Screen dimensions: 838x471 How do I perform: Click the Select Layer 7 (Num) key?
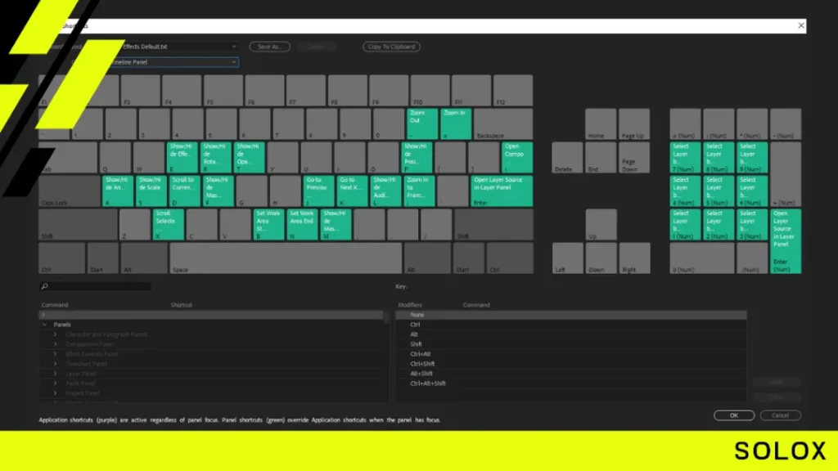(685, 158)
